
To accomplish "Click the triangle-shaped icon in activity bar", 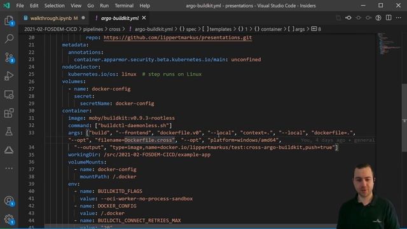I will point(9,150).
